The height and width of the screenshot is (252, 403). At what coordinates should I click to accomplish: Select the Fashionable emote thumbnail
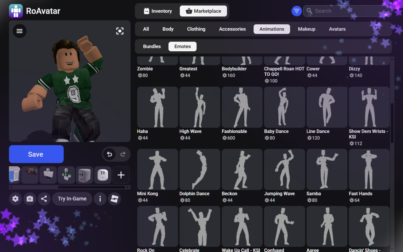click(242, 107)
